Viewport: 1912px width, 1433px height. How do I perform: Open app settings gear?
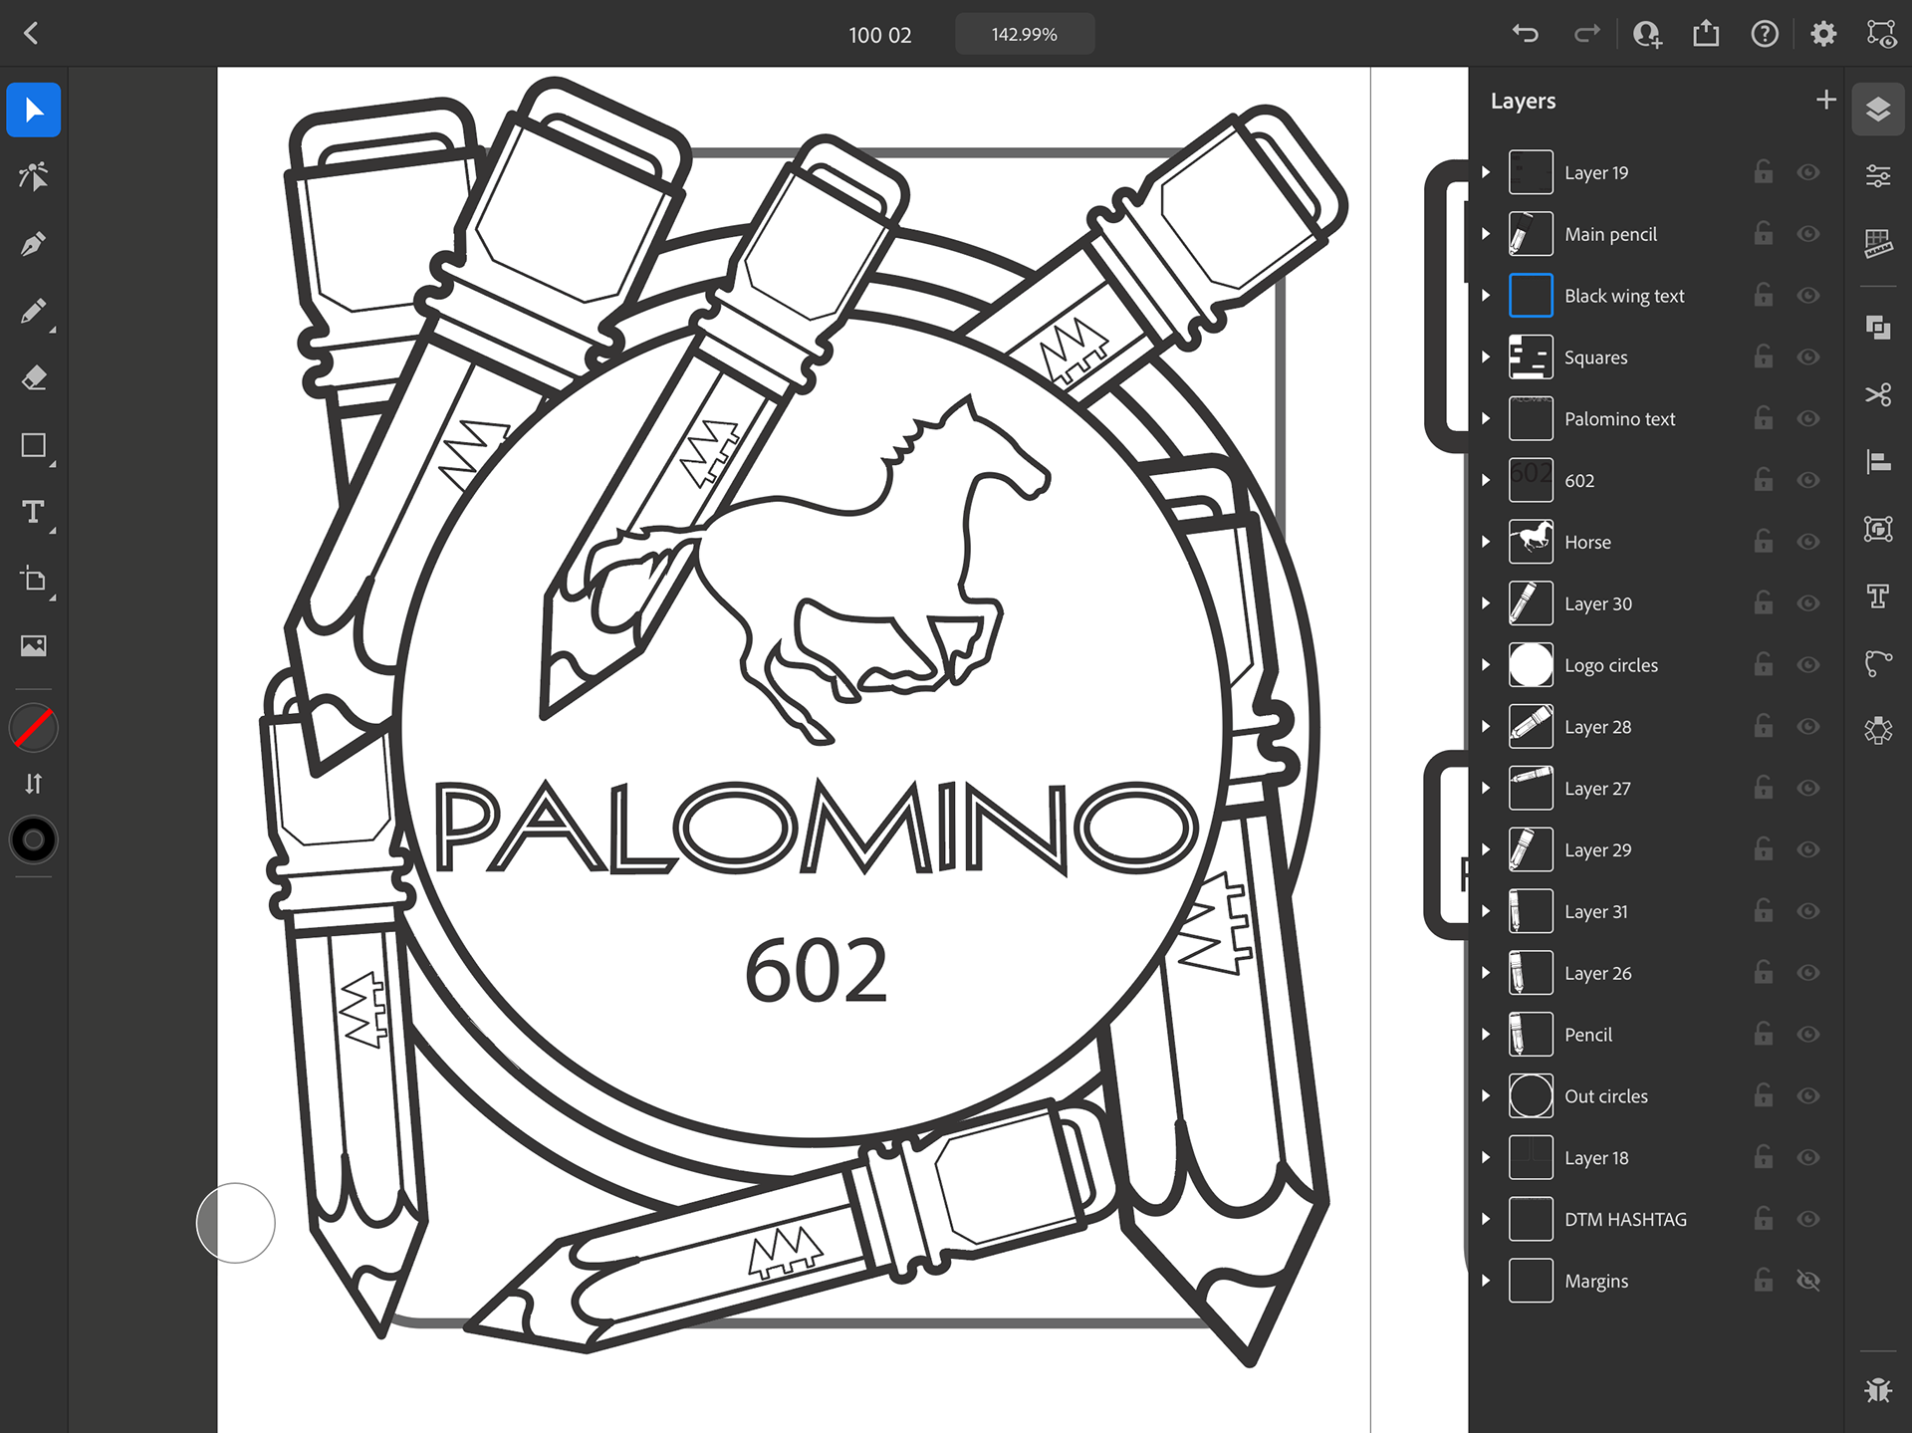coord(1823,34)
